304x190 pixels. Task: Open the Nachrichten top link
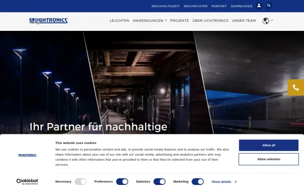[196, 6]
